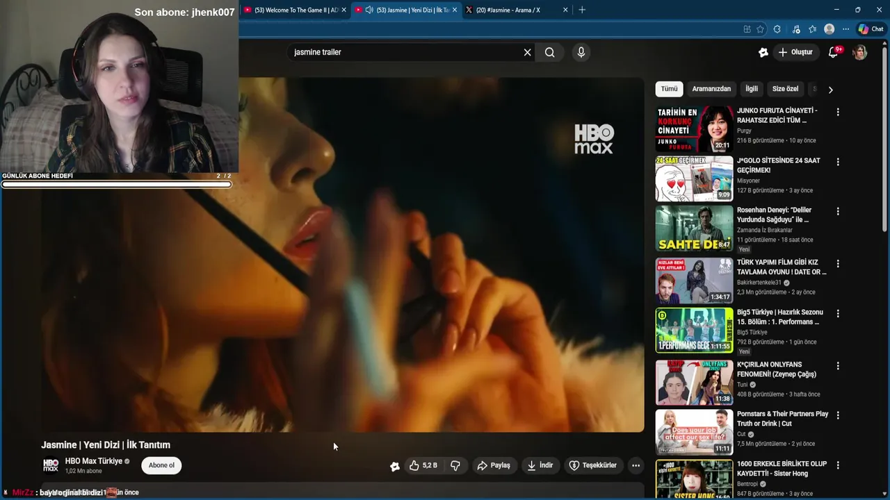Viewport: 890px width, 500px height.
Task: Subscribe with the Abone ol button
Action: tap(161, 465)
